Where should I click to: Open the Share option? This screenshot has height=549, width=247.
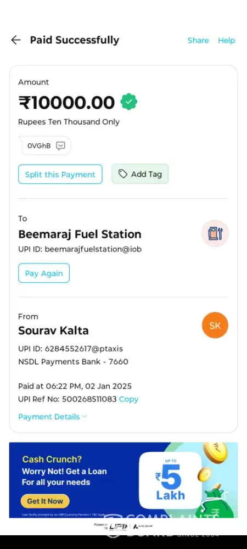coord(198,41)
